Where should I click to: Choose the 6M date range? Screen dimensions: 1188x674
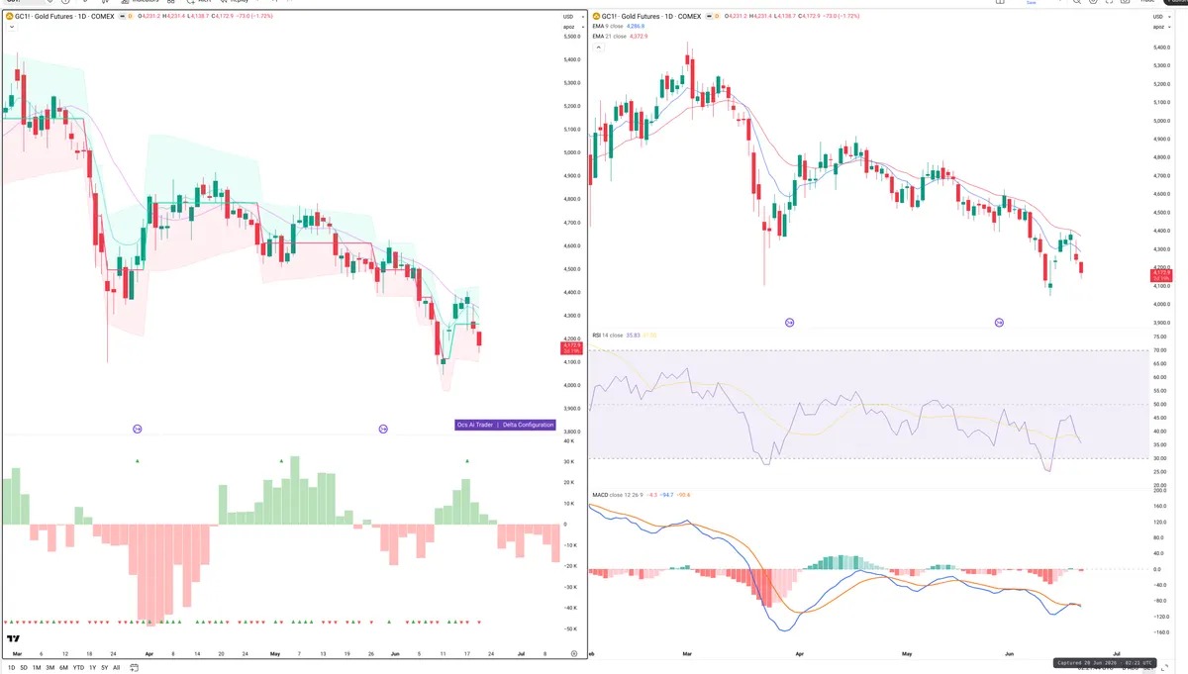[63, 667]
